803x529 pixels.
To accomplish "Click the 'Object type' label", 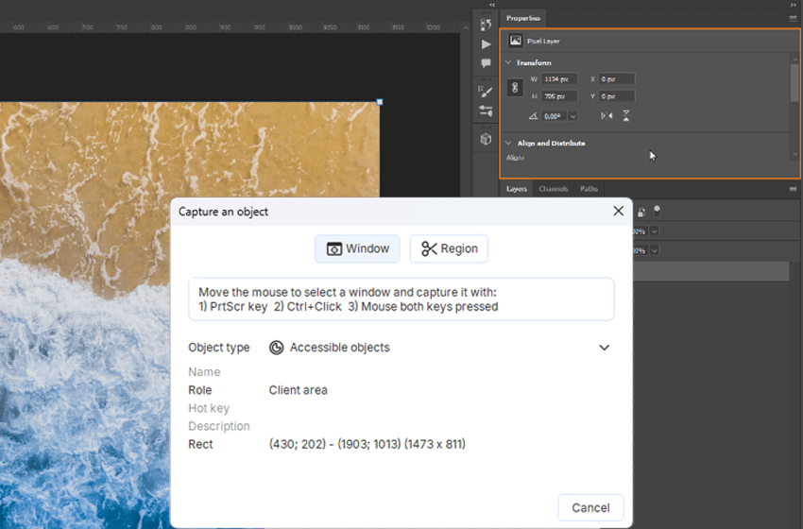I will 218,348.
